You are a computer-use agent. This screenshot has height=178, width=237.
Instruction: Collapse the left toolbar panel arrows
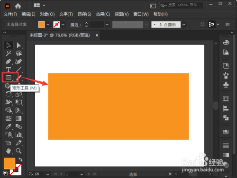tap(5, 32)
